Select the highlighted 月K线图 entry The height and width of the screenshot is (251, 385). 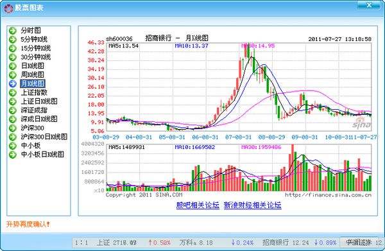click(x=33, y=83)
